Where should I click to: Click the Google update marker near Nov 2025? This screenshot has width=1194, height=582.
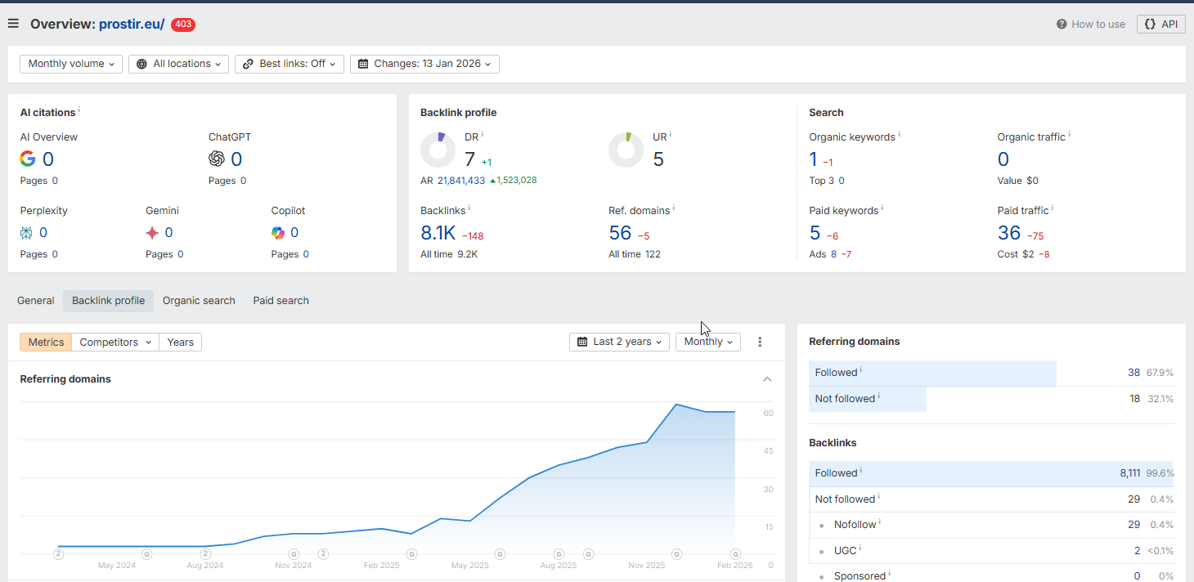click(x=676, y=554)
